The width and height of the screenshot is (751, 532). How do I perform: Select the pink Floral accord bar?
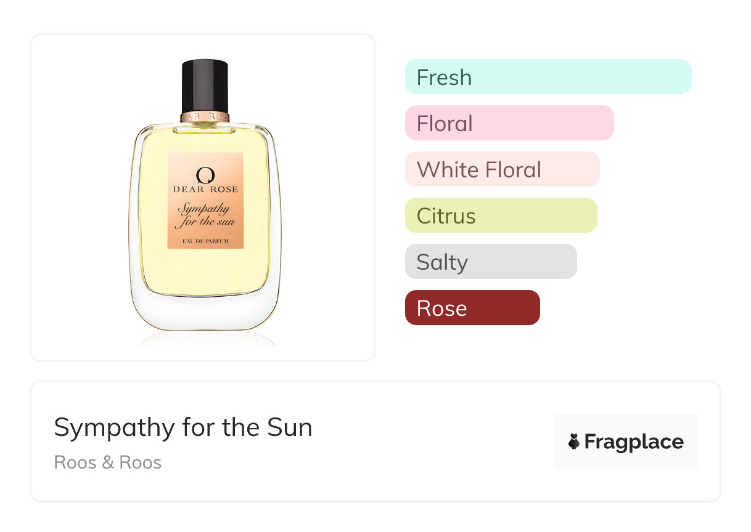[509, 123]
